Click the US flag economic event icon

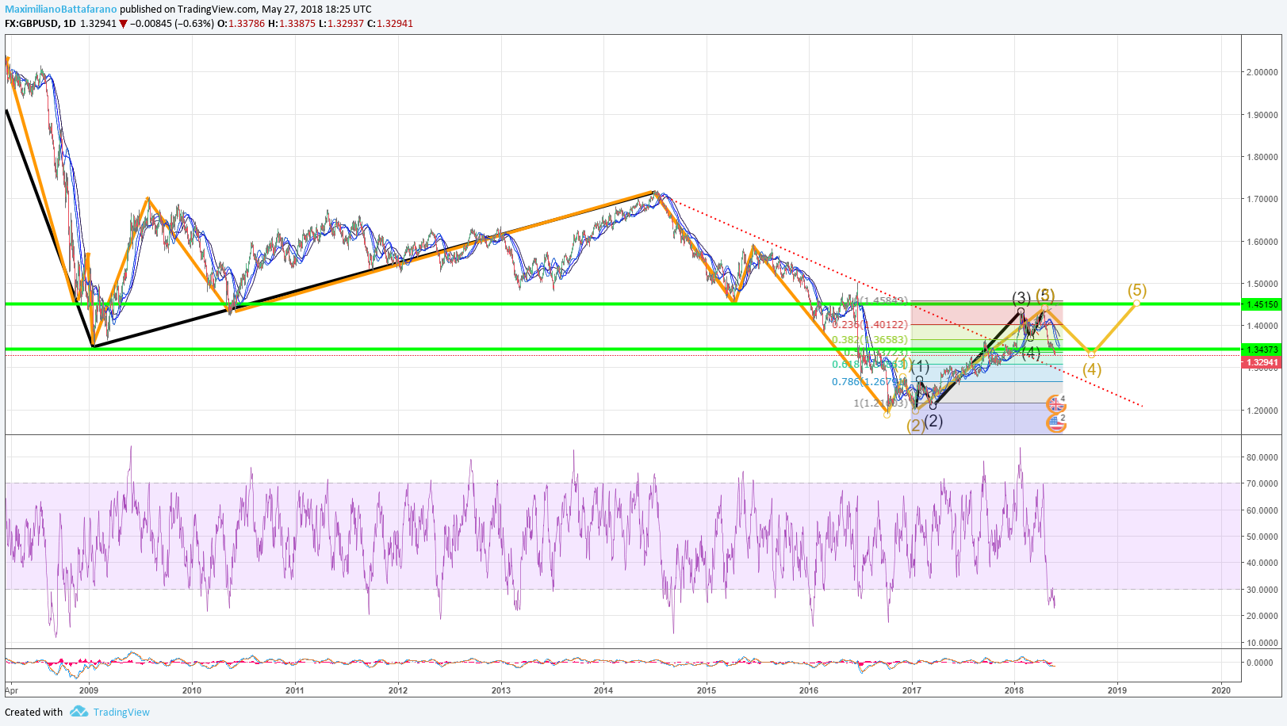[1055, 422]
